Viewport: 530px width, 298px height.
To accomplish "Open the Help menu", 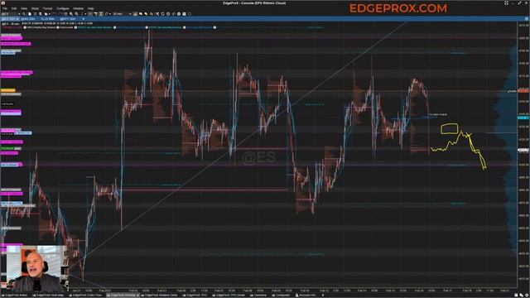I will [90, 8].
